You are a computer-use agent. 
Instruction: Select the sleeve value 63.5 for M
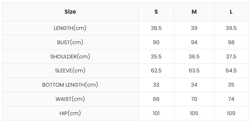[194, 71]
